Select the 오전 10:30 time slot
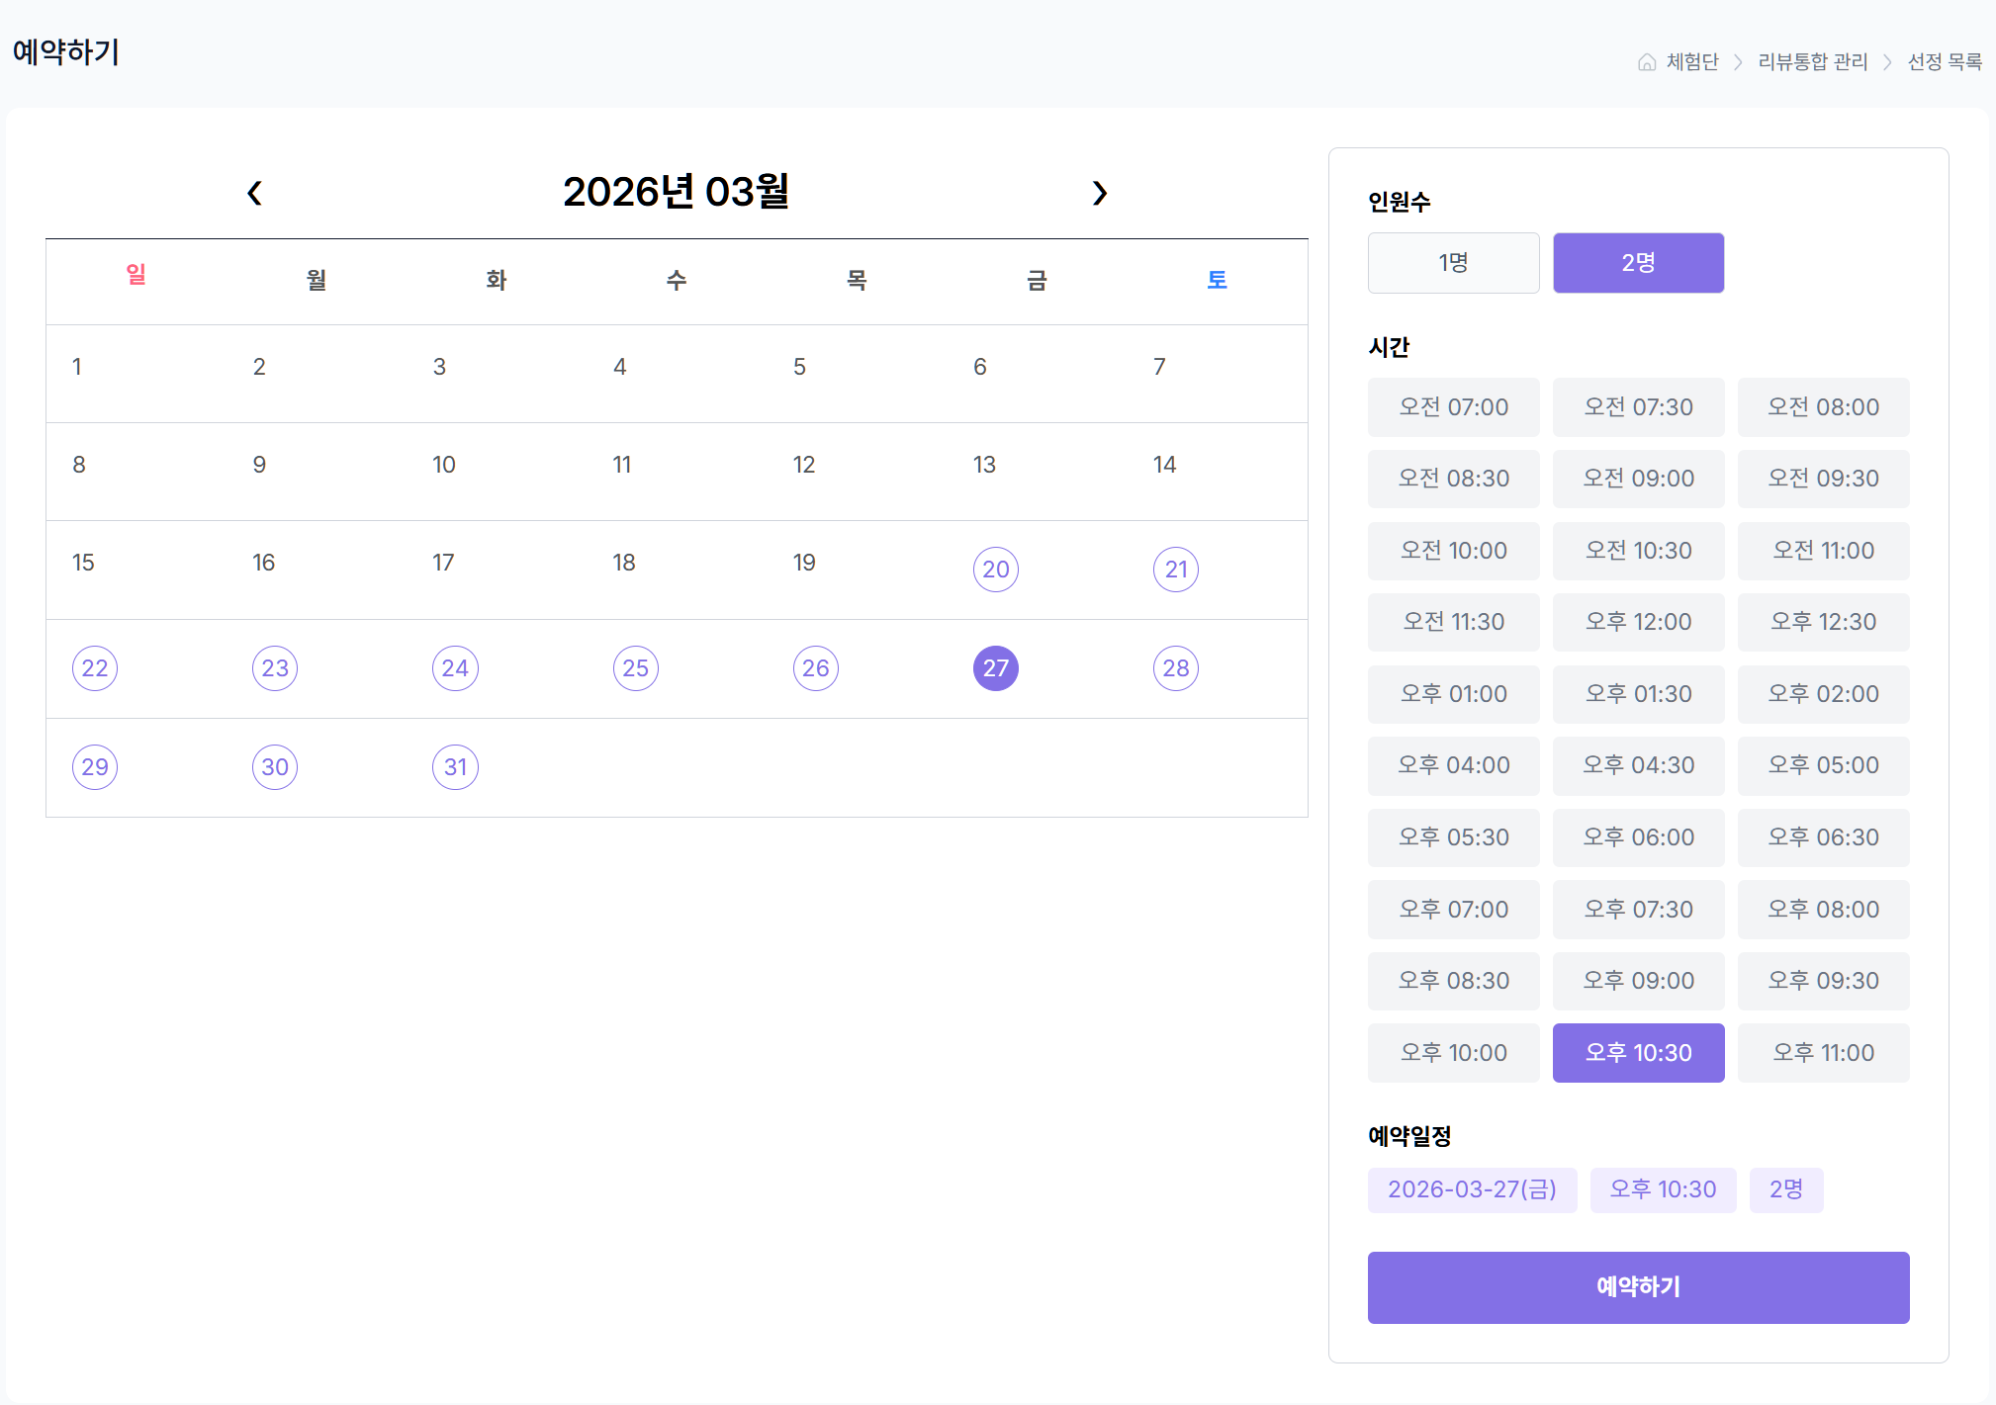Image resolution: width=1996 pixels, height=1405 pixels. click(x=1638, y=550)
